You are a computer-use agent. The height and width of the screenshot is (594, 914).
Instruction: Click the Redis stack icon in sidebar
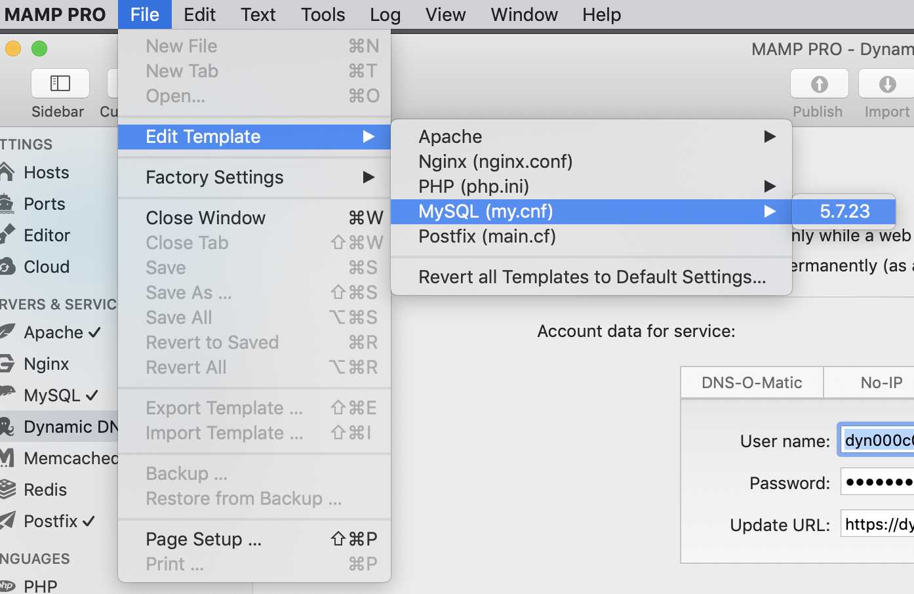point(7,489)
